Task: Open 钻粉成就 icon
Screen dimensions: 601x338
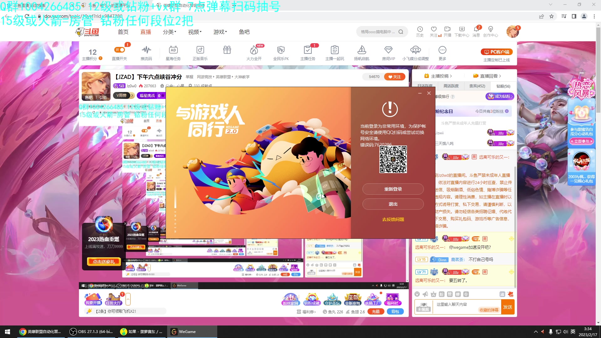Action: coord(312,299)
